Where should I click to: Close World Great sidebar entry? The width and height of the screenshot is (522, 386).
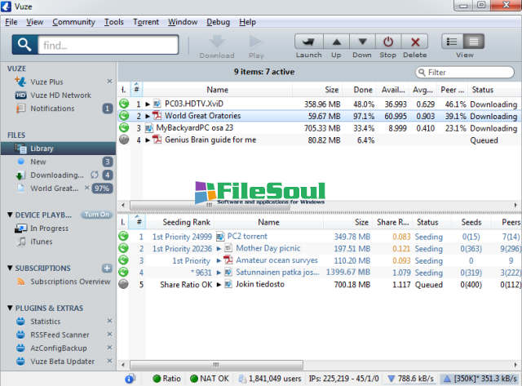tap(86, 188)
